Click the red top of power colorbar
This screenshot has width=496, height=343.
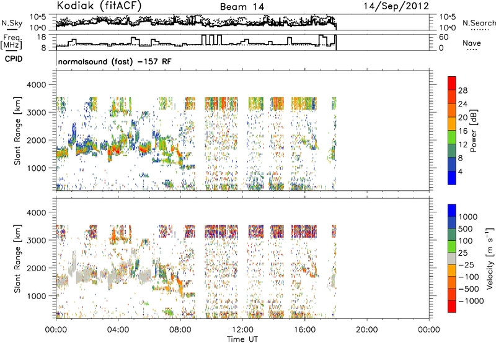click(x=452, y=82)
